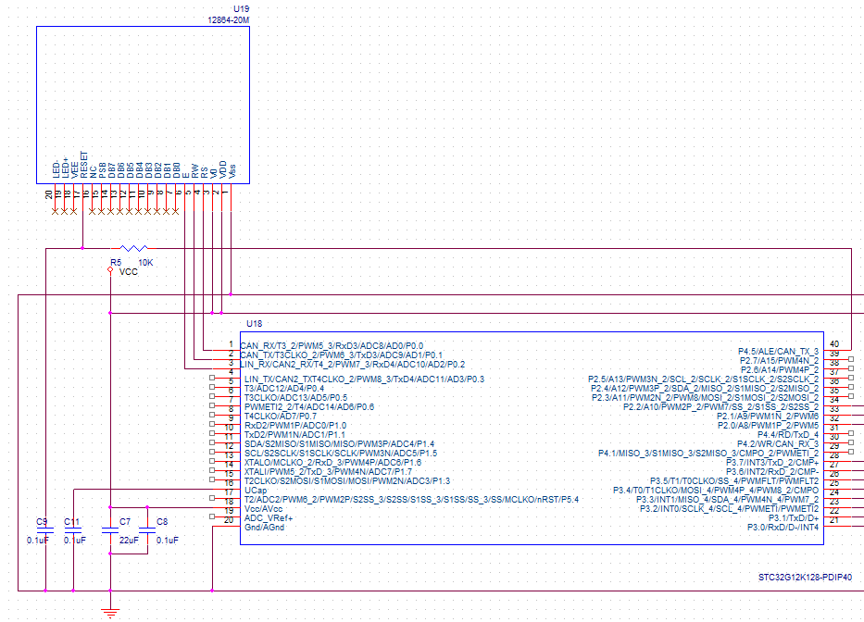Click the VCC net label
The height and width of the screenshot is (622, 864).
129,271
